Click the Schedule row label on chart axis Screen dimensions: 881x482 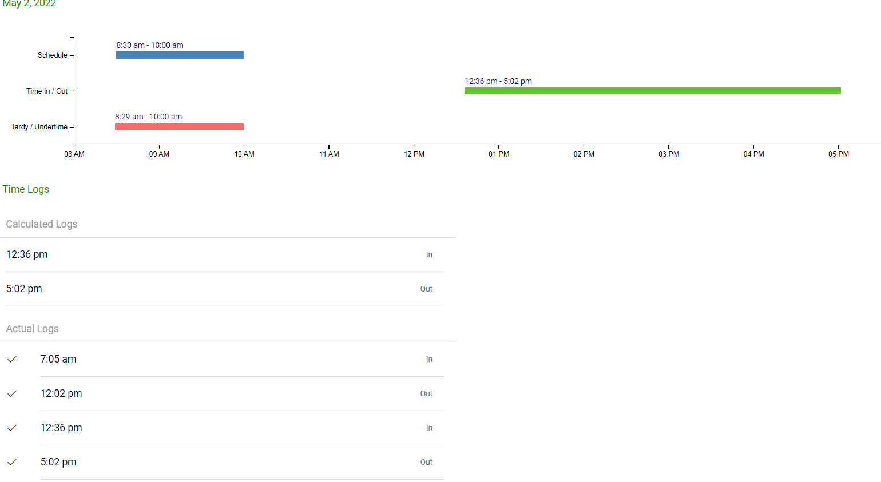pos(53,55)
